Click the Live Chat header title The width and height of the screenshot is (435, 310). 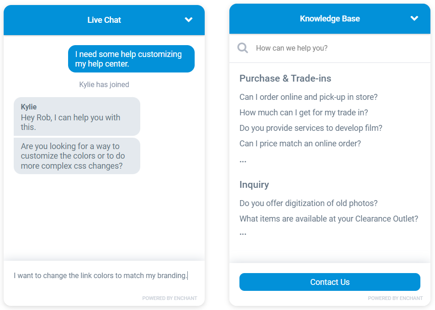(x=104, y=20)
